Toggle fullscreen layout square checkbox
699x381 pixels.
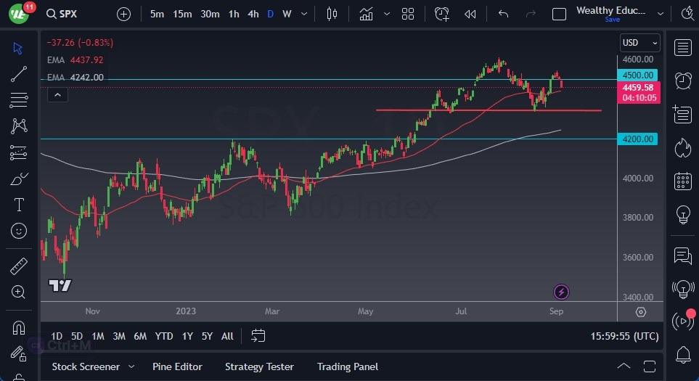[559, 14]
